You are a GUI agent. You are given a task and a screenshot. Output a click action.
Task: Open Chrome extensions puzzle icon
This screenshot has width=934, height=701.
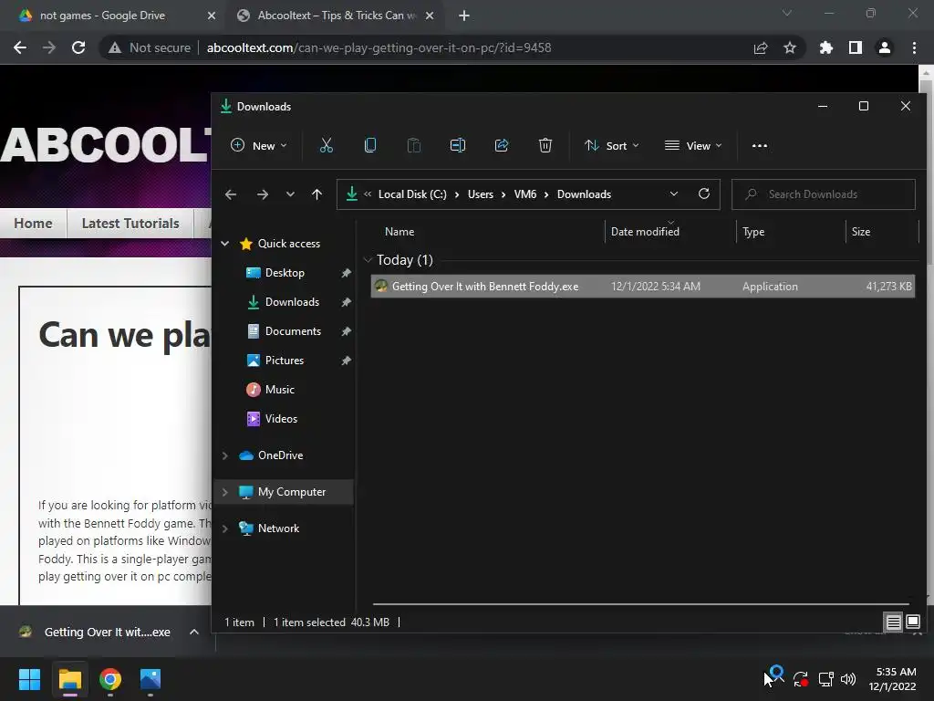[x=826, y=47]
